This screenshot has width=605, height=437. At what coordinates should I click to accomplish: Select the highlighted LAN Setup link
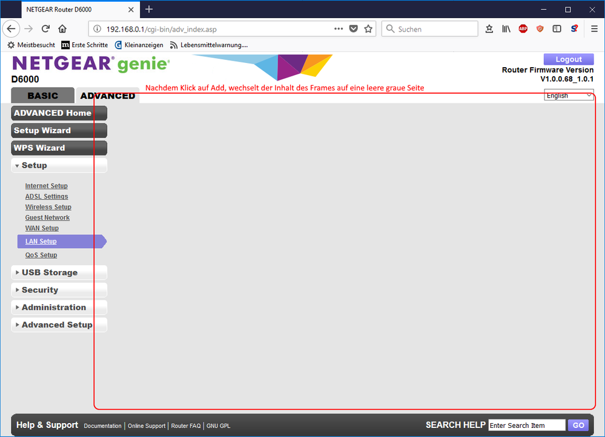41,241
